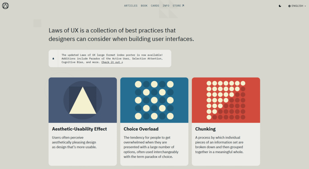Click the Chunking red dot illustration
The image size is (309, 169).
(x=226, y=100)
